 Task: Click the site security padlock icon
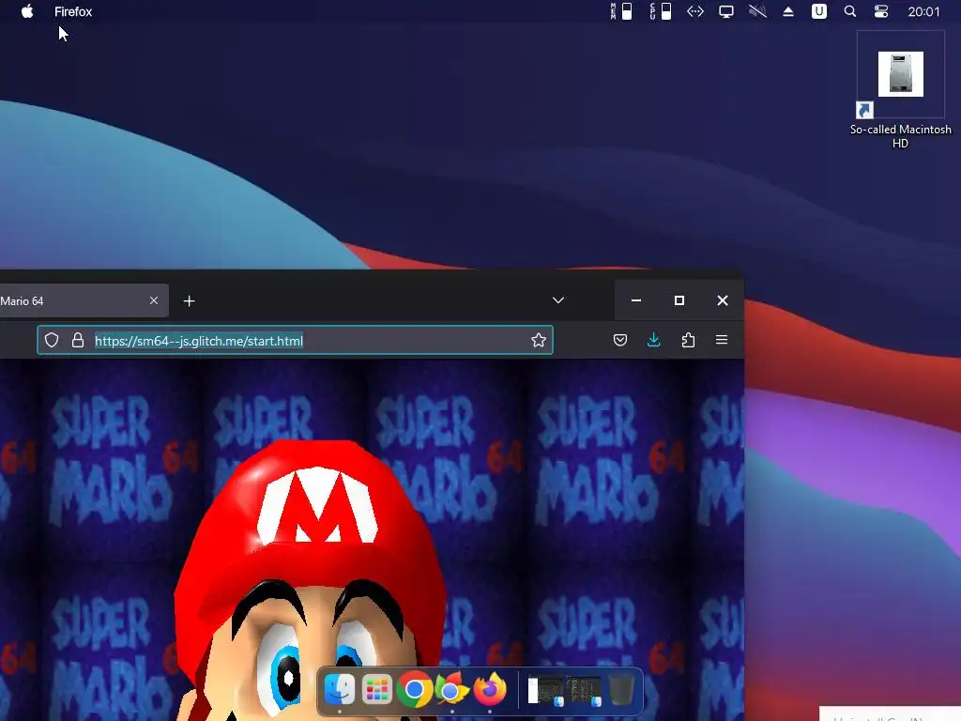pos(78,340)
